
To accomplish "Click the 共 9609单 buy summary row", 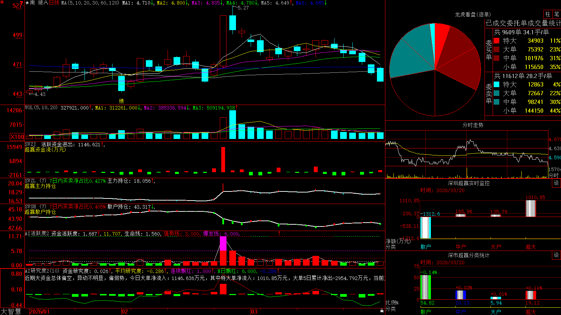I will [x=521, y=32].
